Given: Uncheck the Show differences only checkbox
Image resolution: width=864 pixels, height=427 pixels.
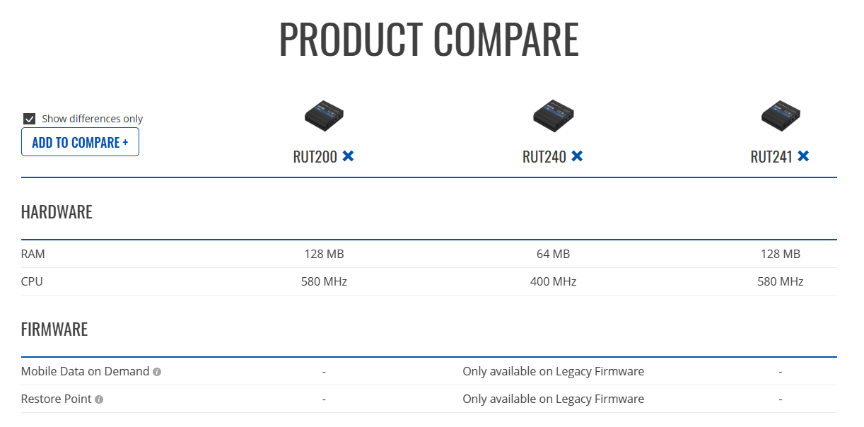Looking at the screenshot, I should point(30,119).
